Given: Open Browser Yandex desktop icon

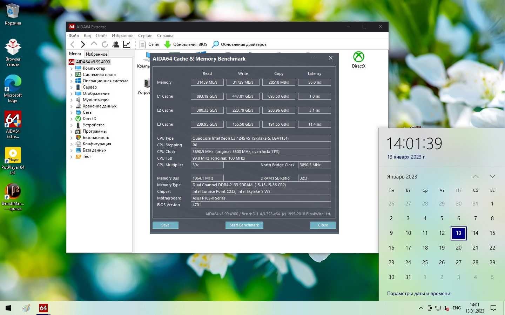Looking at the screenshot, I should pos(13,52).
